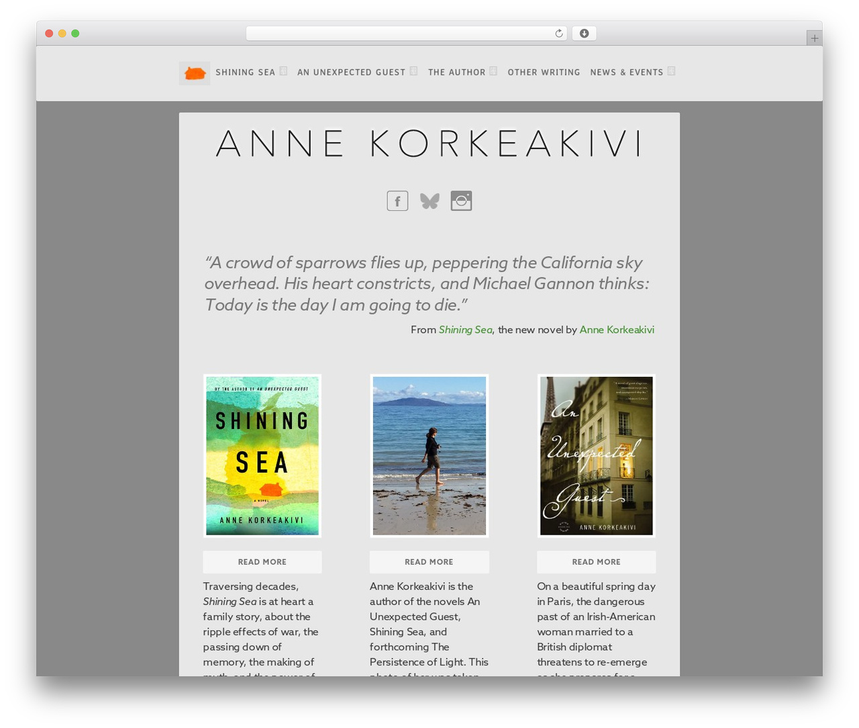Open the News & Events menu item
859x728 pixels.
tap(627, 73)
